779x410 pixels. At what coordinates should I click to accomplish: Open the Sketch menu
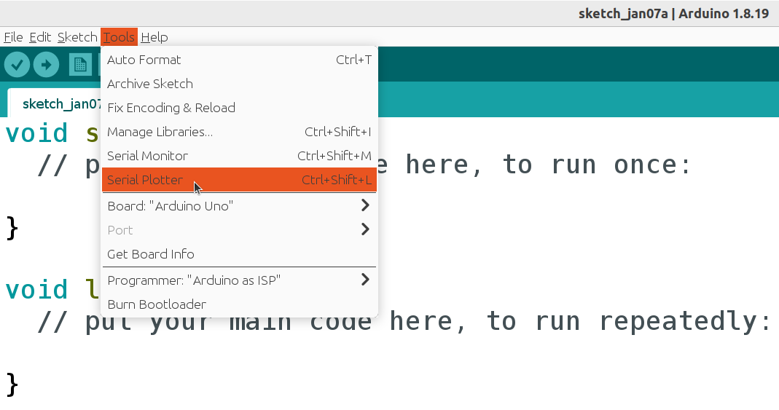(77, 37)
